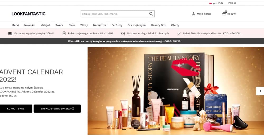The image size is (264, 136).
Task: Click the user account person icon
Action: pyautogui.click(x=194, y=14)
